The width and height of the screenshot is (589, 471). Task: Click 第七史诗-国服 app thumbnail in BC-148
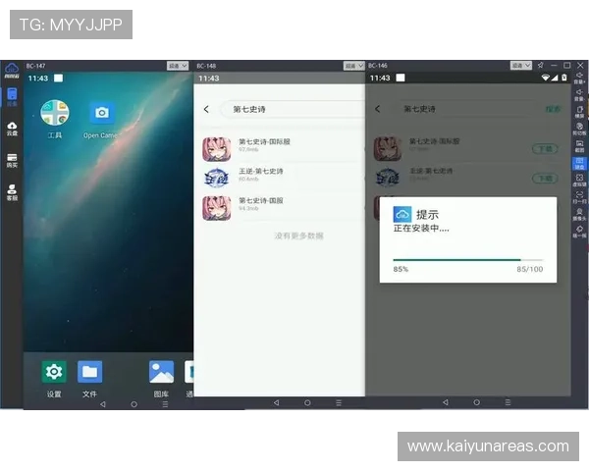(x=217, y=208)
